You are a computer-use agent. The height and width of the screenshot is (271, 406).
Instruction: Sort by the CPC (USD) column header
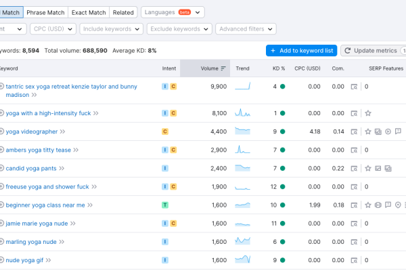click(307, 68)
